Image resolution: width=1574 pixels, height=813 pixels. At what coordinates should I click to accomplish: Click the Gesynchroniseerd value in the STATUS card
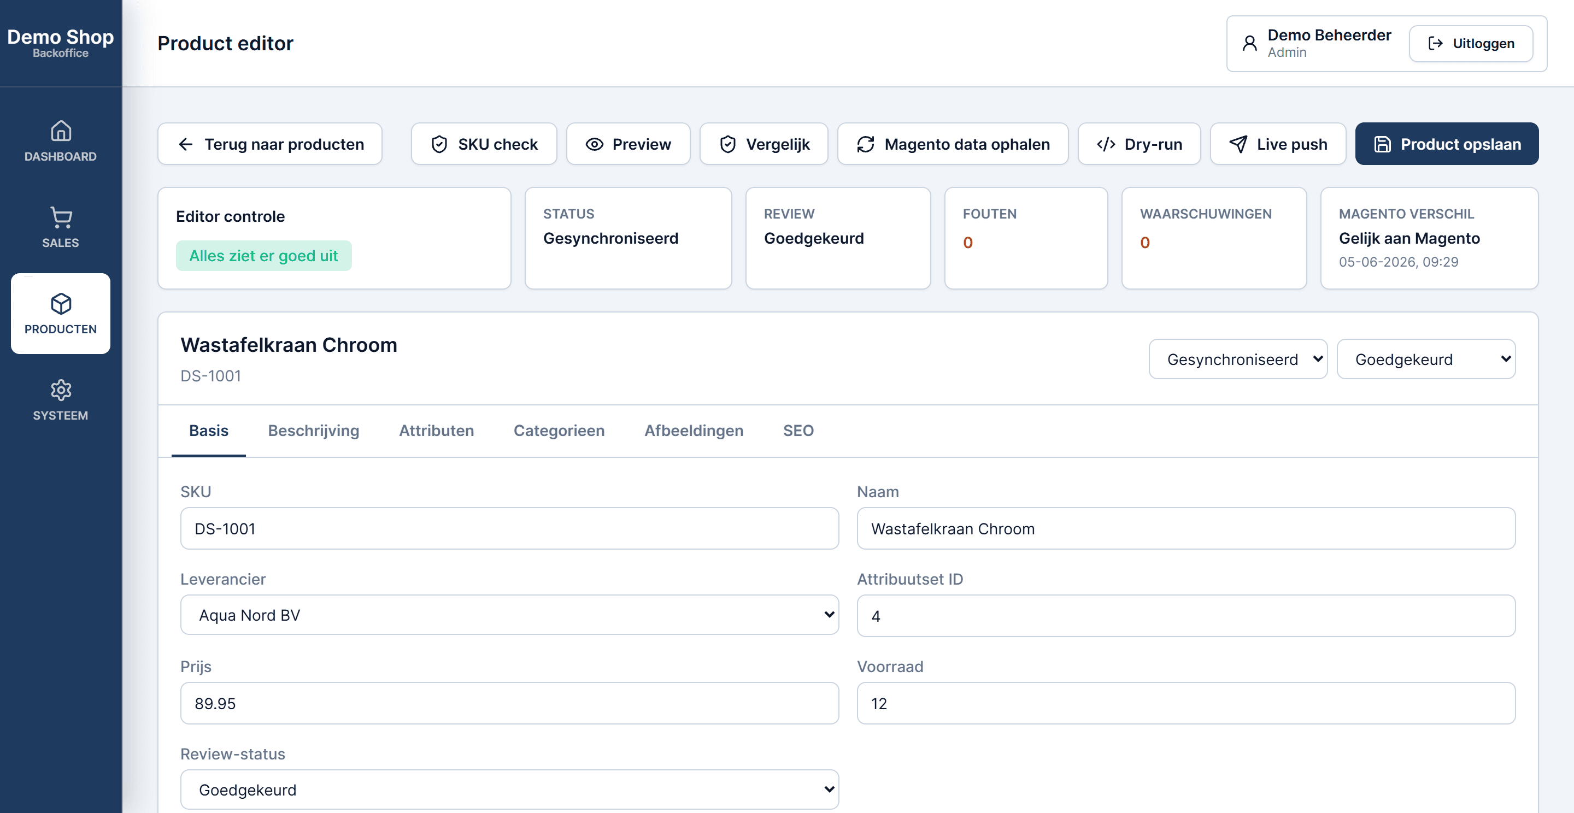click(x=610, y=238)
